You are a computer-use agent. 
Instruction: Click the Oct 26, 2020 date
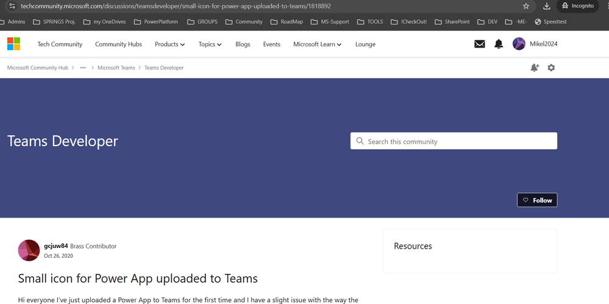point(59,256)
